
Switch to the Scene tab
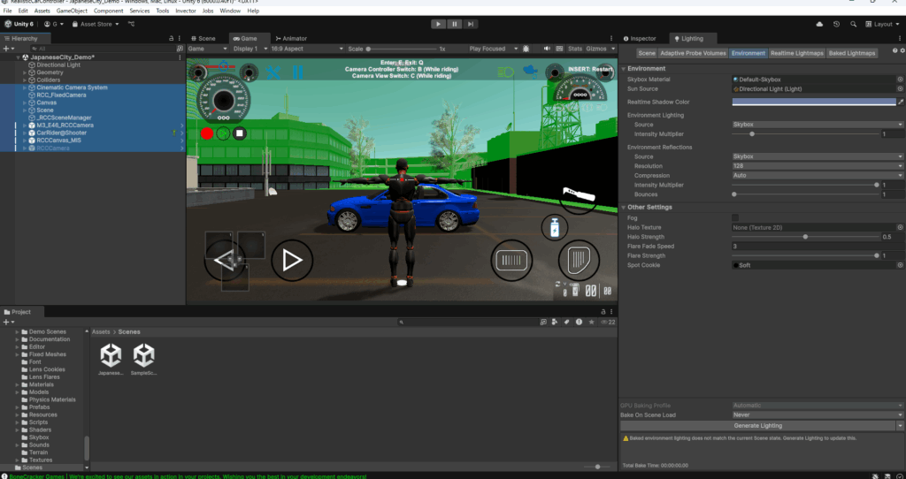coord(203,39)
